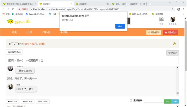The image size is (187, 107).
Task: Open the 作者写作福利 announcement link
Action: click(x=34, y=44)
